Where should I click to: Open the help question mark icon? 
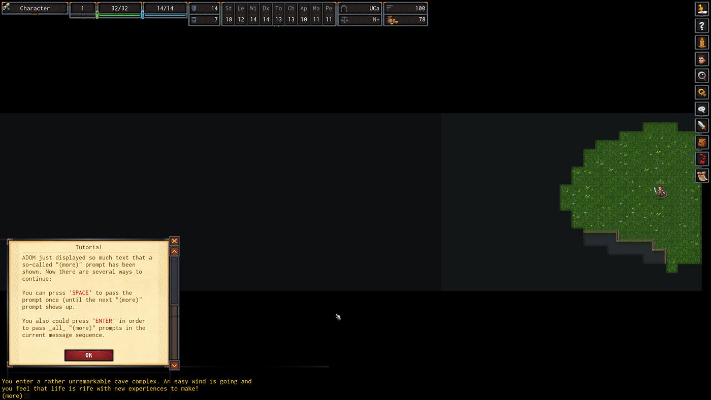click(702, 26)
